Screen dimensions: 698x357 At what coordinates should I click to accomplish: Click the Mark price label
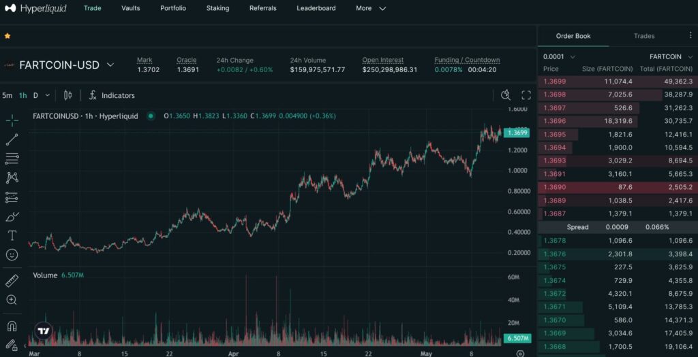point(145,60)
